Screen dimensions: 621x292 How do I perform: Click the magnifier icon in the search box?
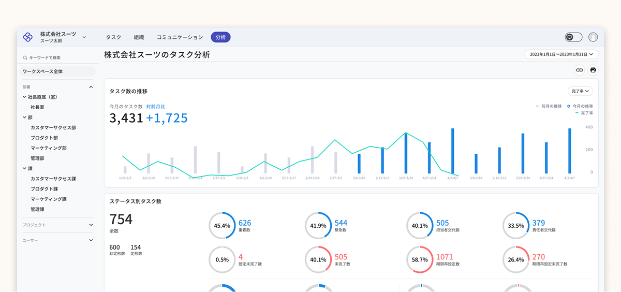click(25, 57)
